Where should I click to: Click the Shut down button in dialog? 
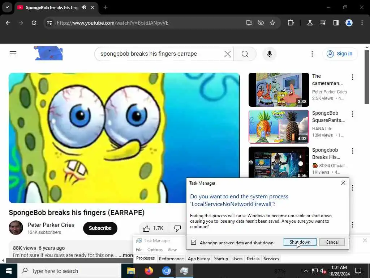click(x=300, y=242)
